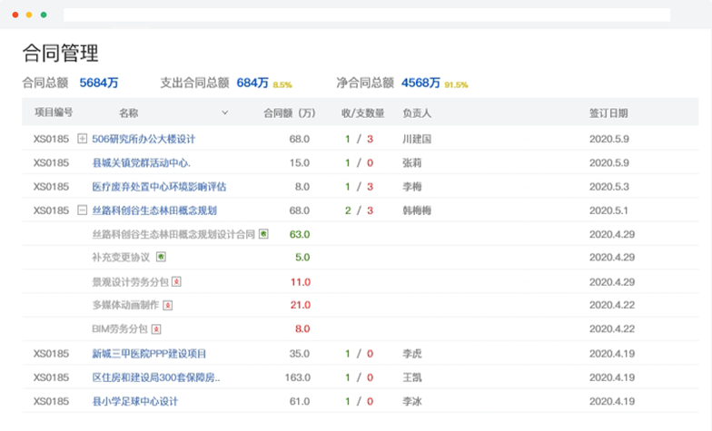Expand the 506研究所办公大楼设计 row
Image resolution: width=712 pixels, height=431 pixels.
point(82,138)
